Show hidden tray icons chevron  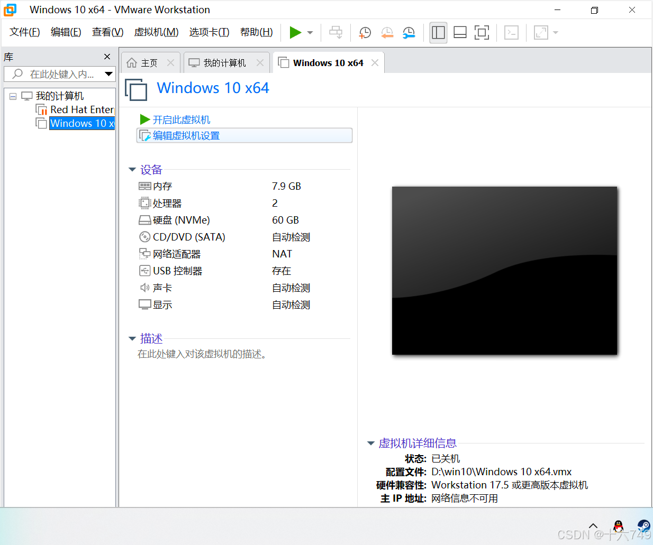point(593,526)
